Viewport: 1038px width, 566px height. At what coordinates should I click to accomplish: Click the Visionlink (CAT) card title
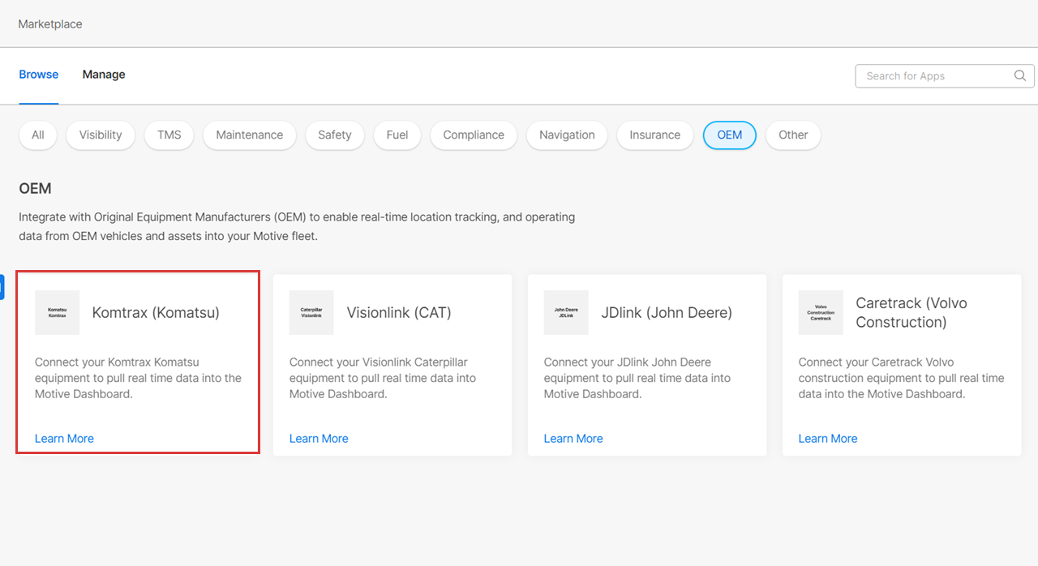tap(399, 312)
